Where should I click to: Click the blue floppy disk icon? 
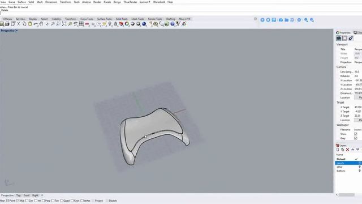click(274, 20)
